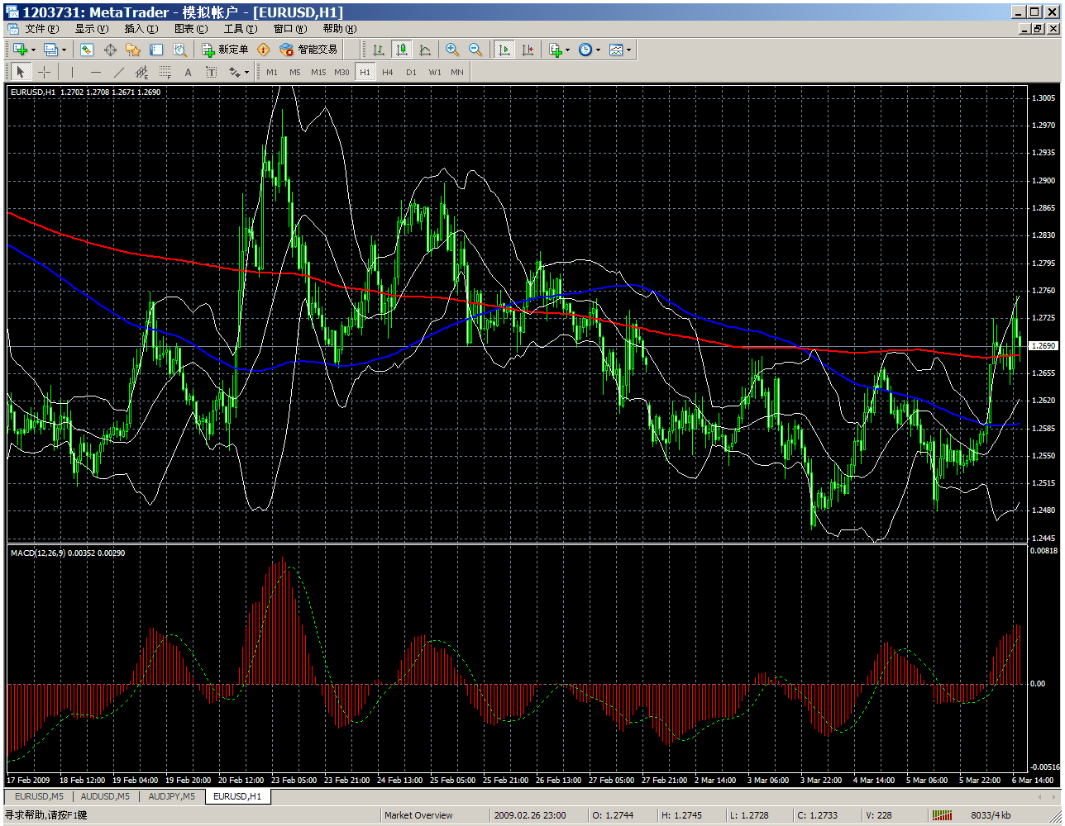Select the Crosshair cursor tool

pos(45,72)
